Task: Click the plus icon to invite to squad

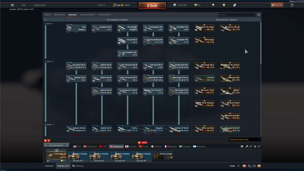Action: [238, 166]
